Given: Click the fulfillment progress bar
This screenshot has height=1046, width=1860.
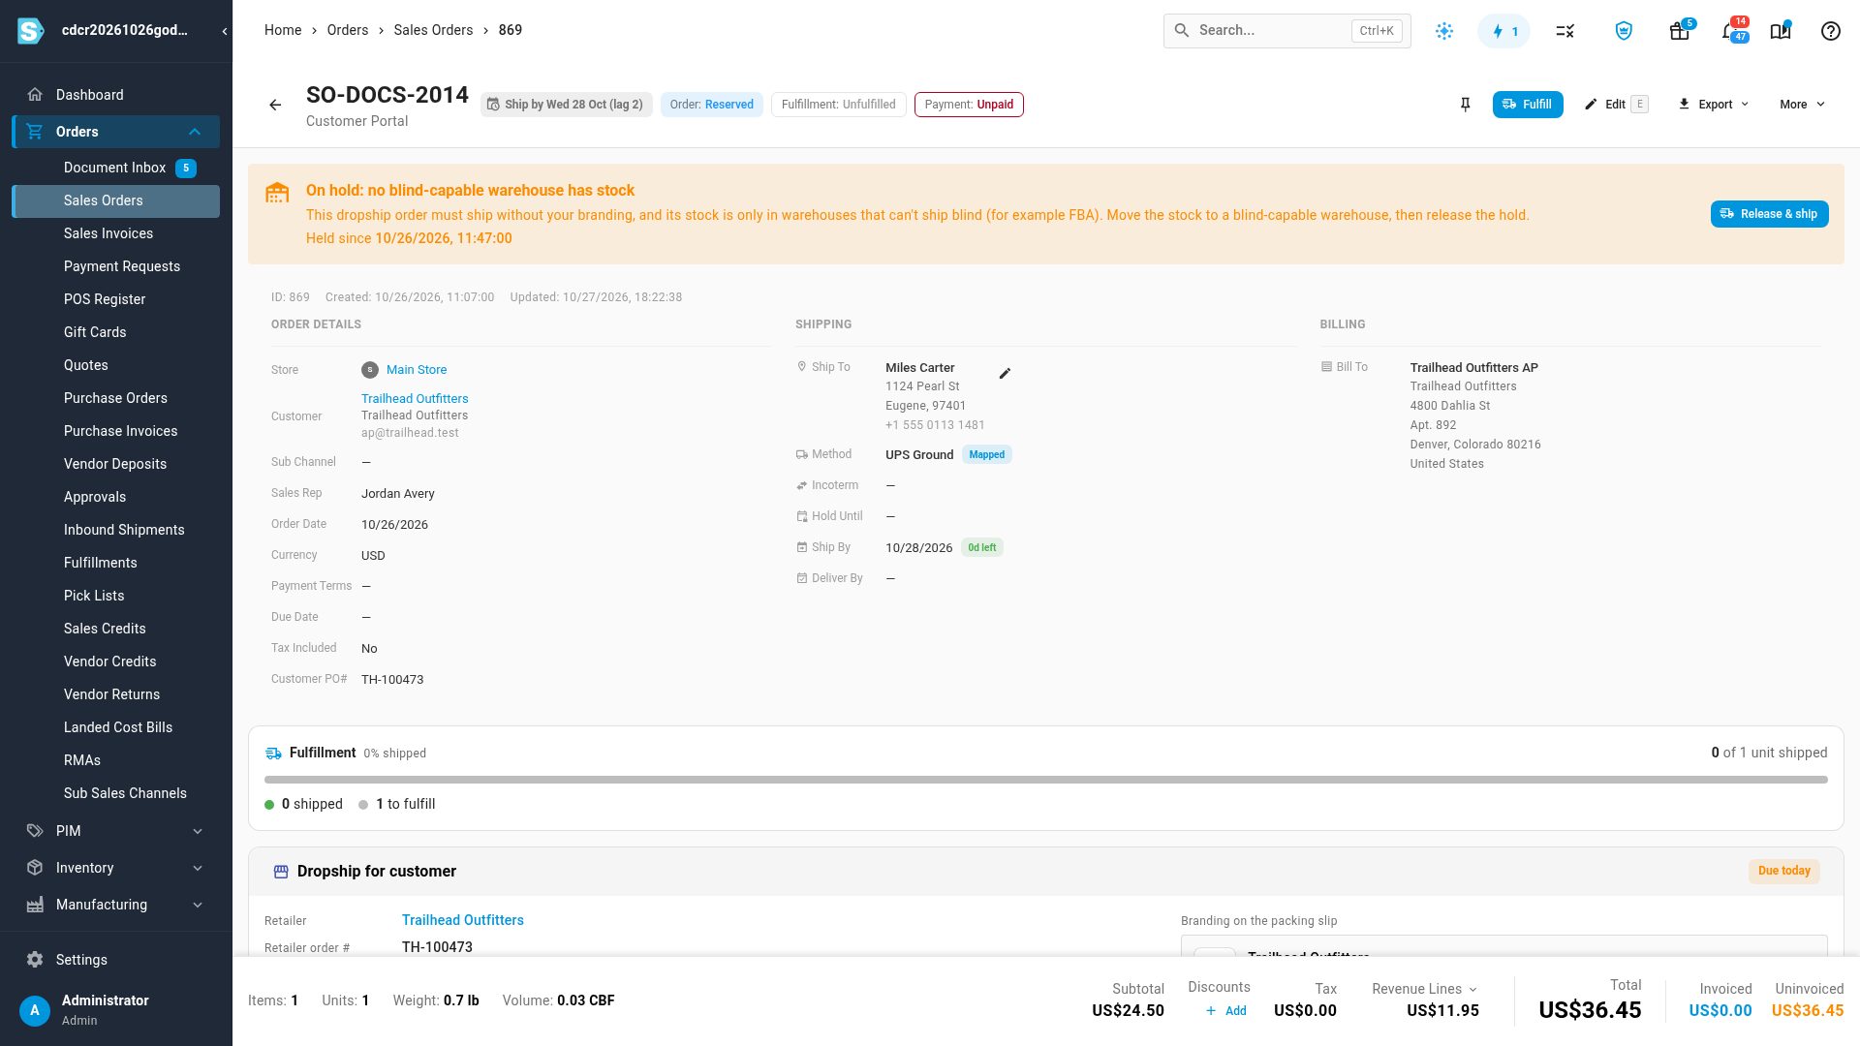Looking at the screenshot, I should pos(1046,780).
